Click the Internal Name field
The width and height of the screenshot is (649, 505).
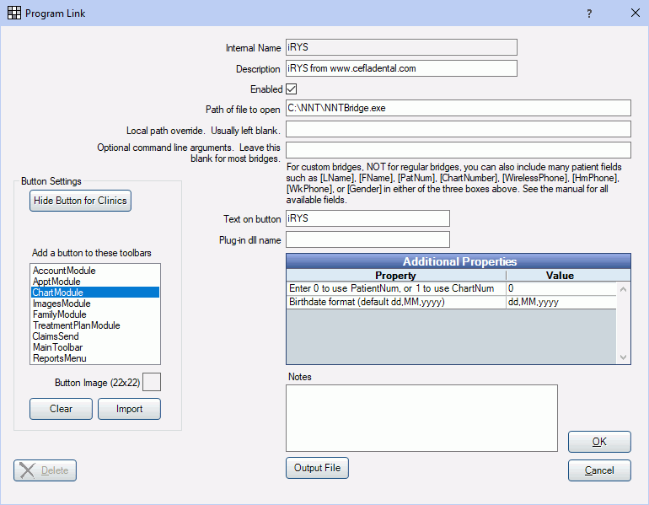(401, 47)
